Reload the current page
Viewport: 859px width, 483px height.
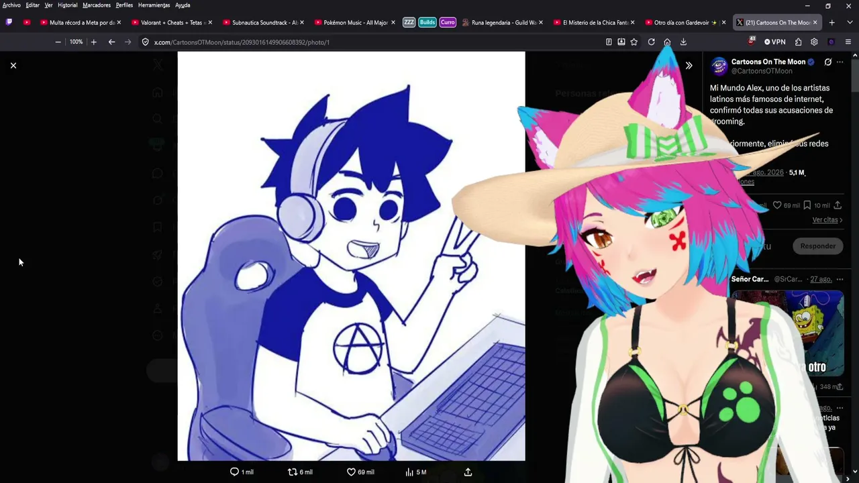[651, 42]
